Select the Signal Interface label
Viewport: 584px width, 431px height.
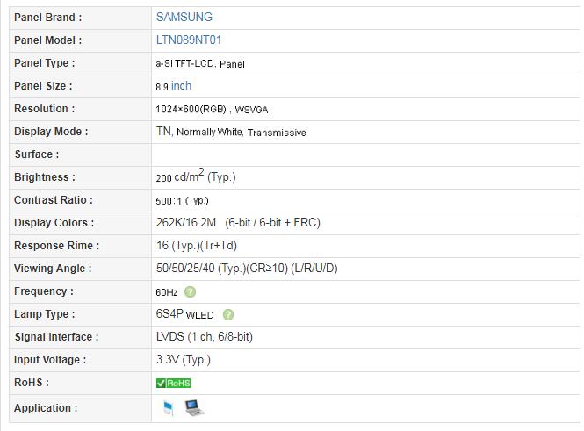(x=56, y=337)
